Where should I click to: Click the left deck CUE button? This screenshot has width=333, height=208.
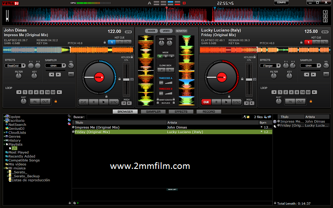click(x=84, y=102)
